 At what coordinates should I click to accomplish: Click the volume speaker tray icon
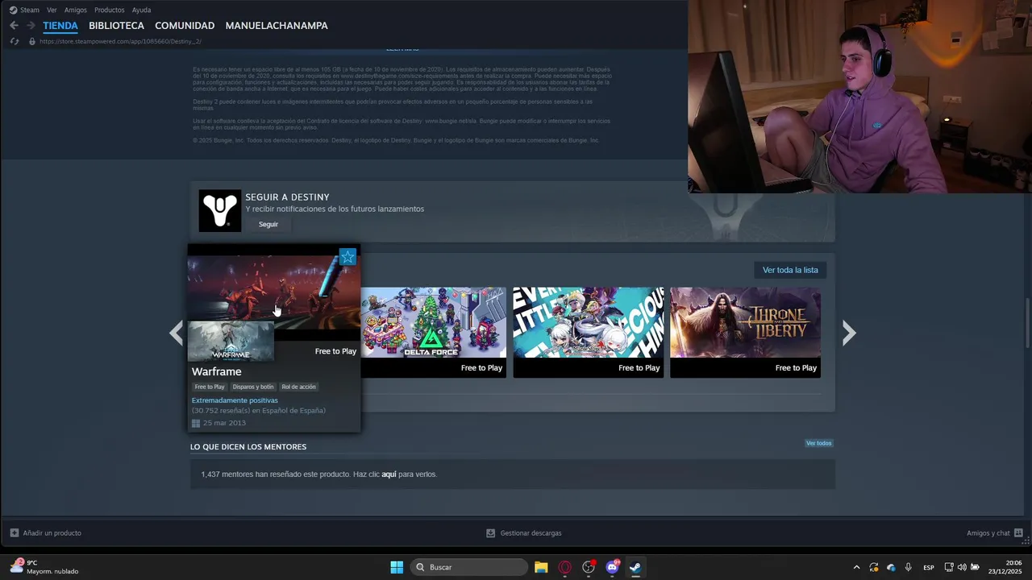tap(962, 567)
